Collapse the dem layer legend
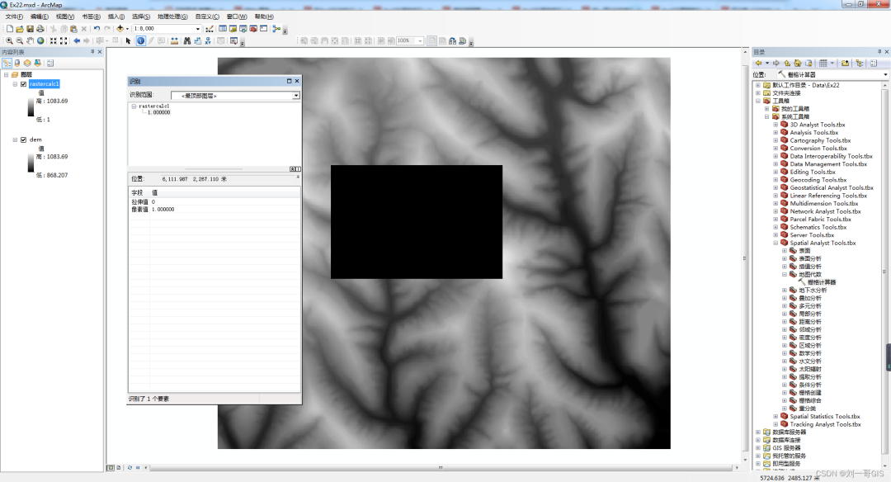The image size is (891, 482). coord(16,139)
